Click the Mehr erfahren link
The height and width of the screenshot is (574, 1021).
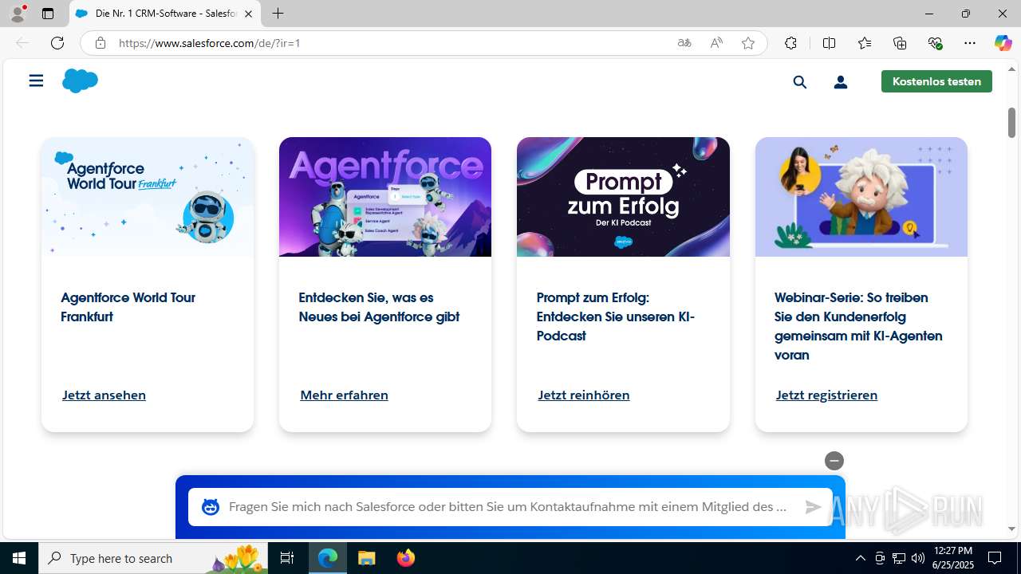tap(344, 395)
